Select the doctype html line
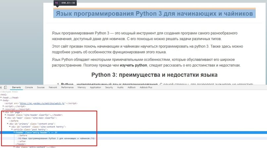This screenshot has width=267, height=148. coord(9,92)
